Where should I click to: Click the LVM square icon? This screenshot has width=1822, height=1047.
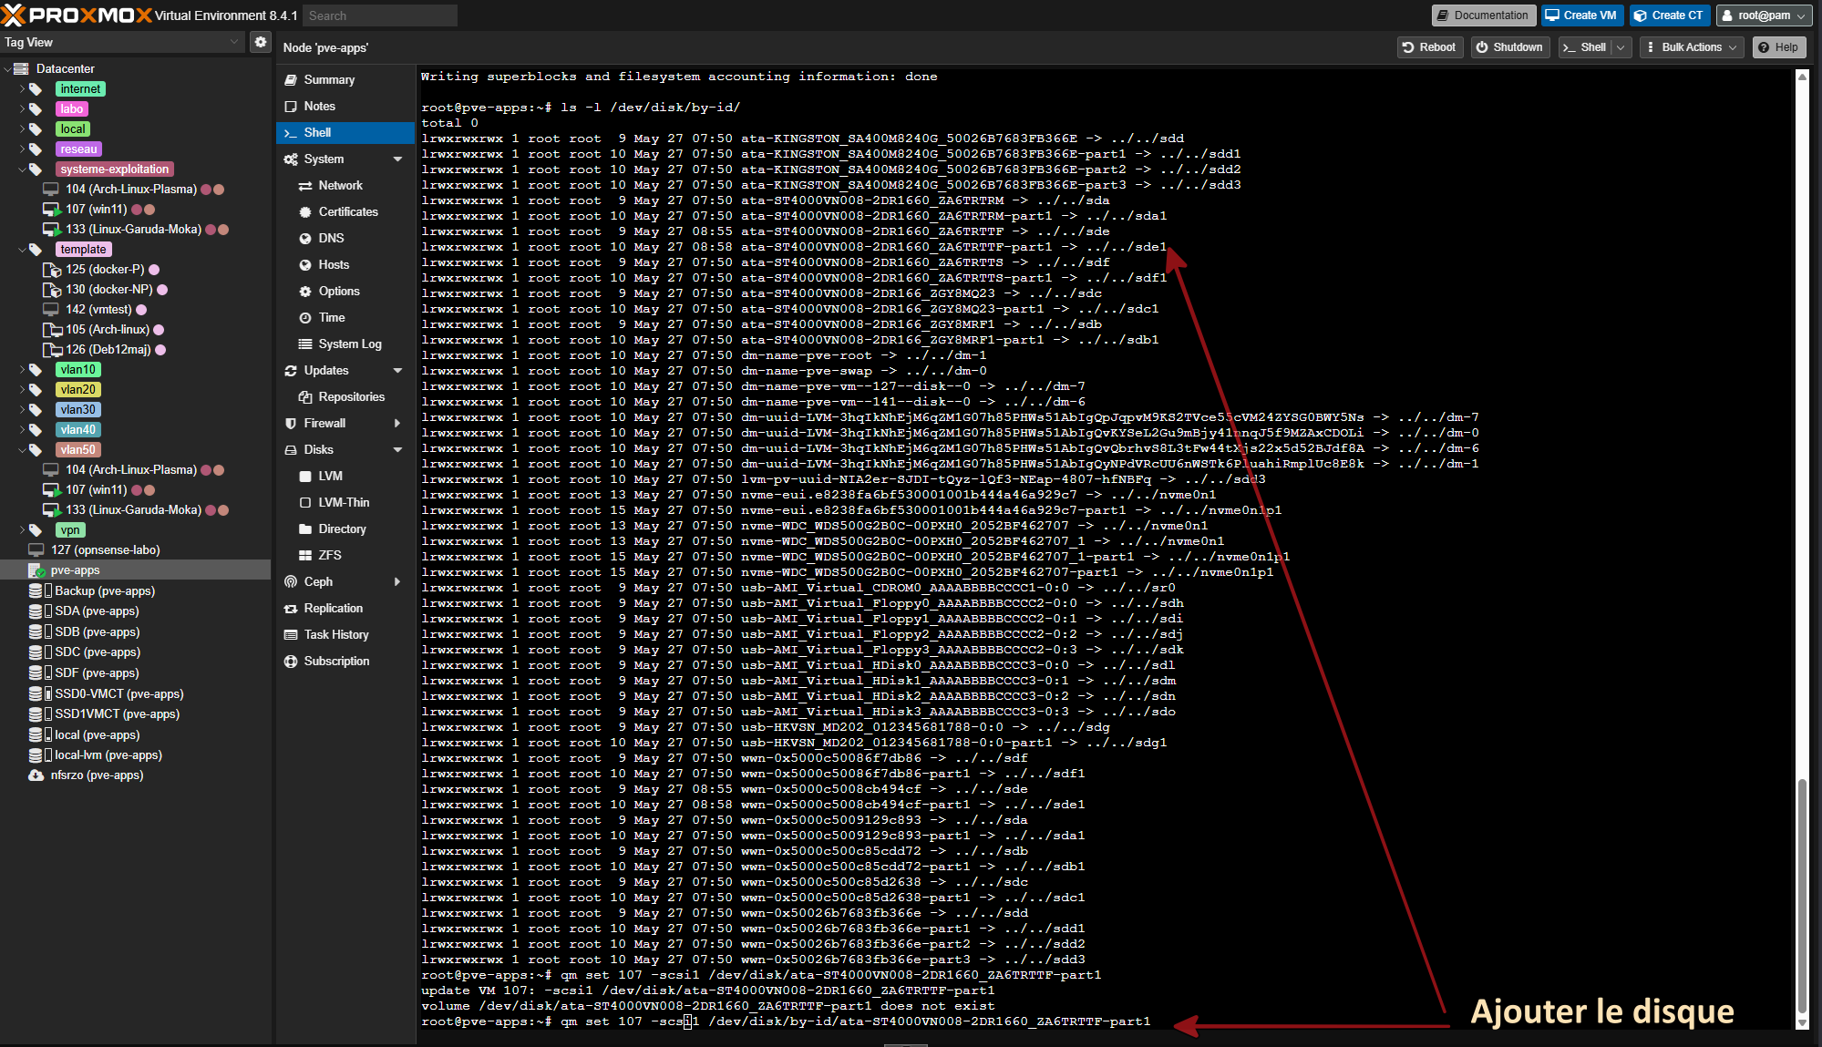pos(305,477)
